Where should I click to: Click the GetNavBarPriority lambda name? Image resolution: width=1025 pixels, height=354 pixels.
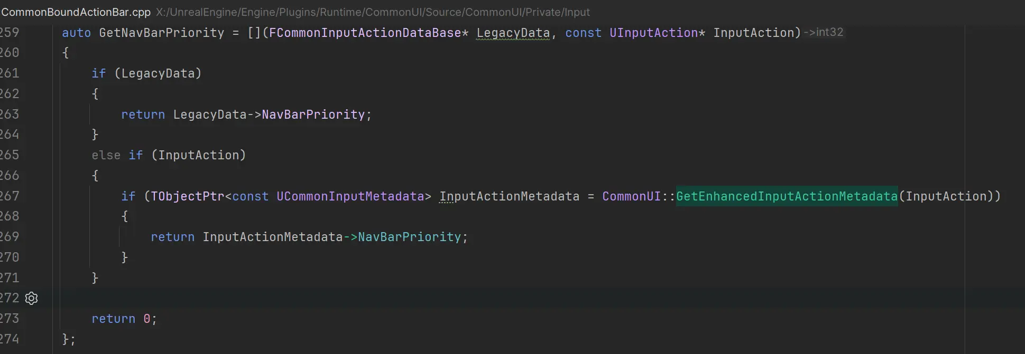tap(161, 33)
